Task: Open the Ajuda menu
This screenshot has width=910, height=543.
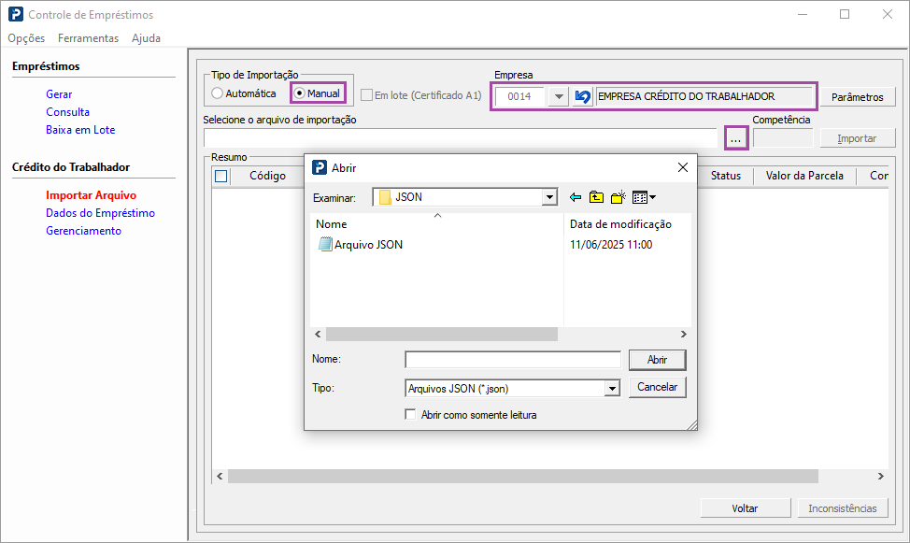Action: click(146, 37)
